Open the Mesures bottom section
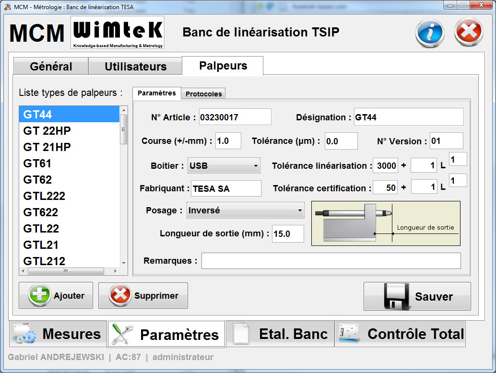The height and width of the screenshot is (373, 496). pyautogui.click(x=58, y=334)
